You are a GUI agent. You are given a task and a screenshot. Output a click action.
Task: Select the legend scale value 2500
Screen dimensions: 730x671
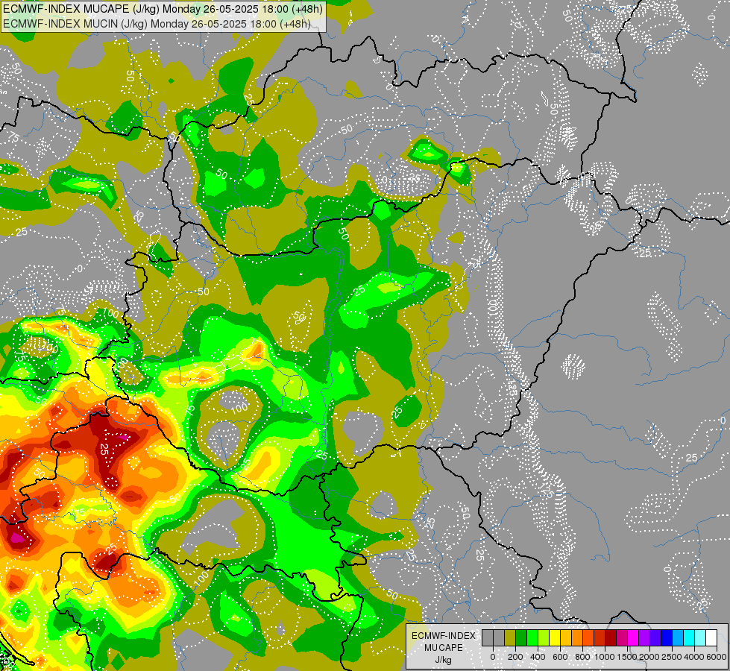(672, 657)
